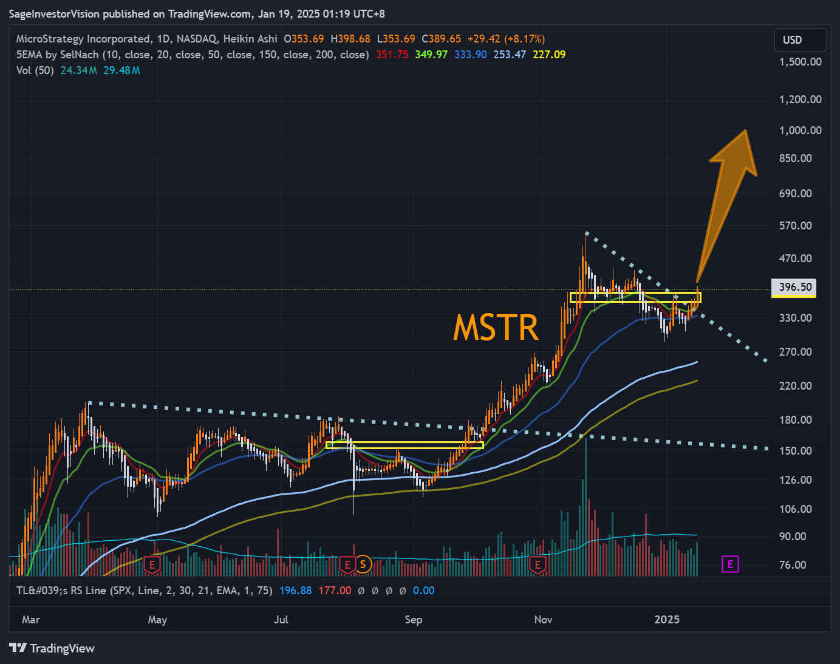Viewport: 840px width, 664px height.
Task: Click the 76.00 price axis label
Action: click(793, 565)
